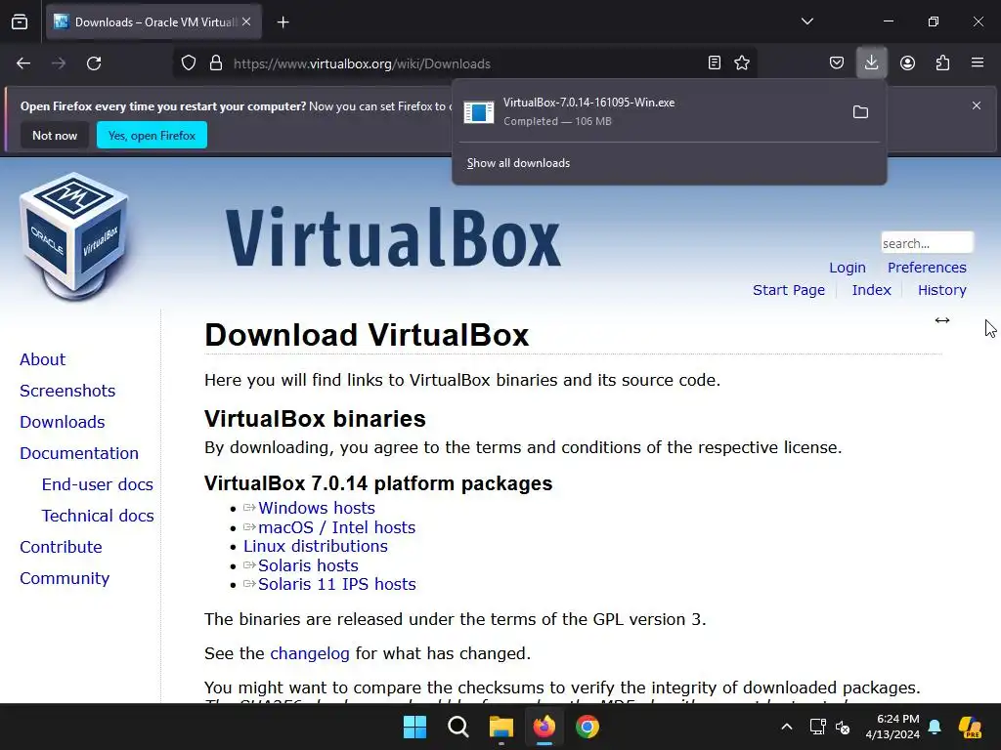This screenshot has height=750, width=1001.
Task: Open End-user docs sidebar link
Action: pyautogui.click(x=97, y=484)
